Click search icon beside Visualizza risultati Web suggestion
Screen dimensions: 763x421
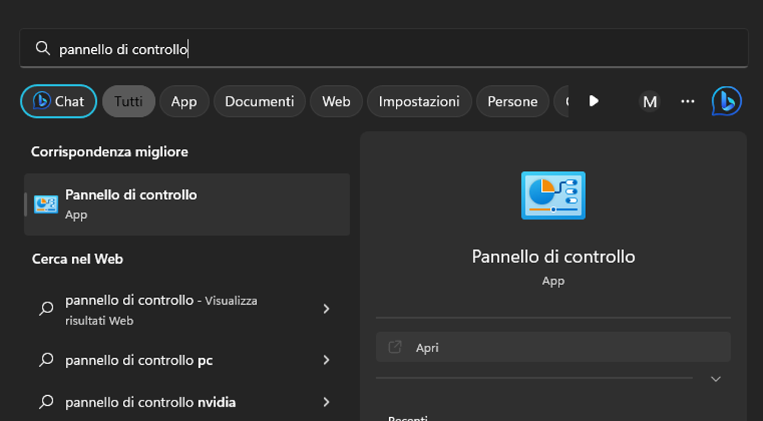pos(46,309)
